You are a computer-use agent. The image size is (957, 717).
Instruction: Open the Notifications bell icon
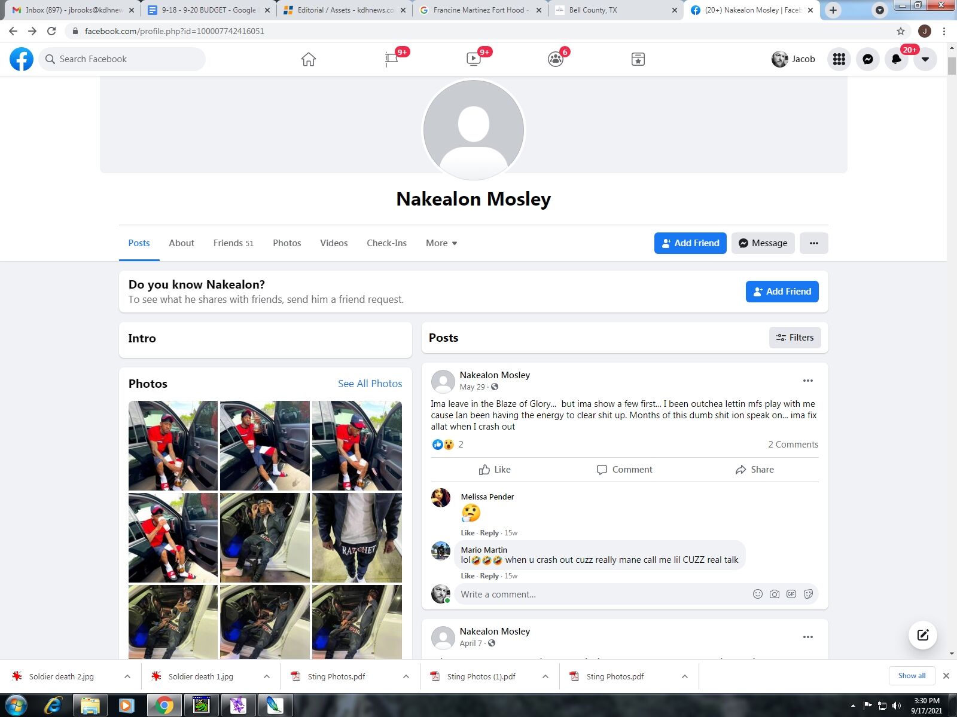(x=896, y=59)
